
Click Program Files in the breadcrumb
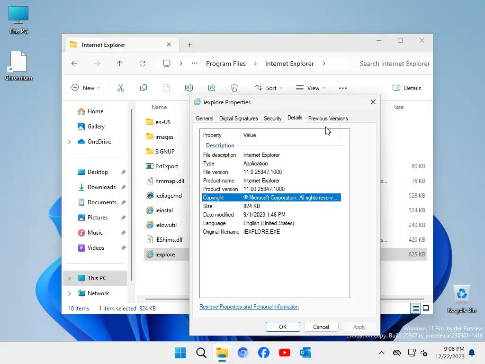(226, 64)
